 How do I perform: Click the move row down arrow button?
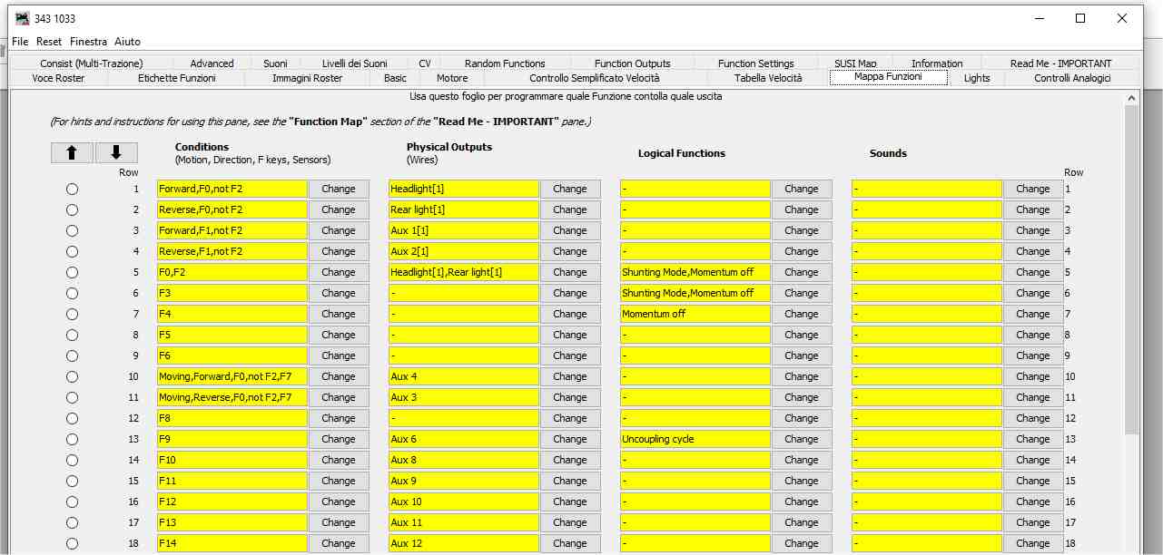click(x=116, y=152)
